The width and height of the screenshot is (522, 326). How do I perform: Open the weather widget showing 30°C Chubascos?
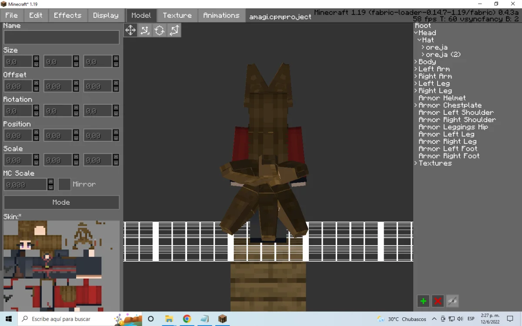coord(402,319)
